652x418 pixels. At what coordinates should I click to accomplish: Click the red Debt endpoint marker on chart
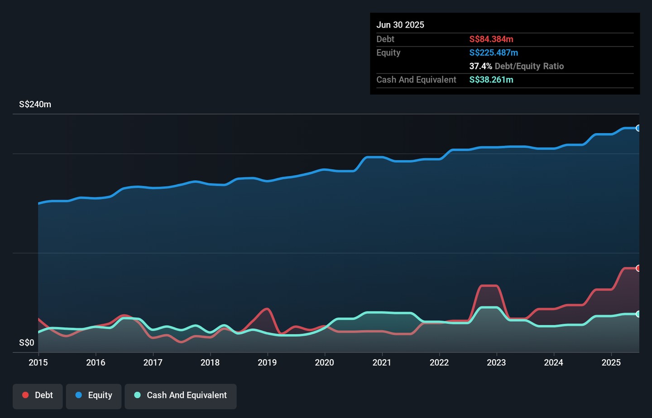click(x=638, y=268)
